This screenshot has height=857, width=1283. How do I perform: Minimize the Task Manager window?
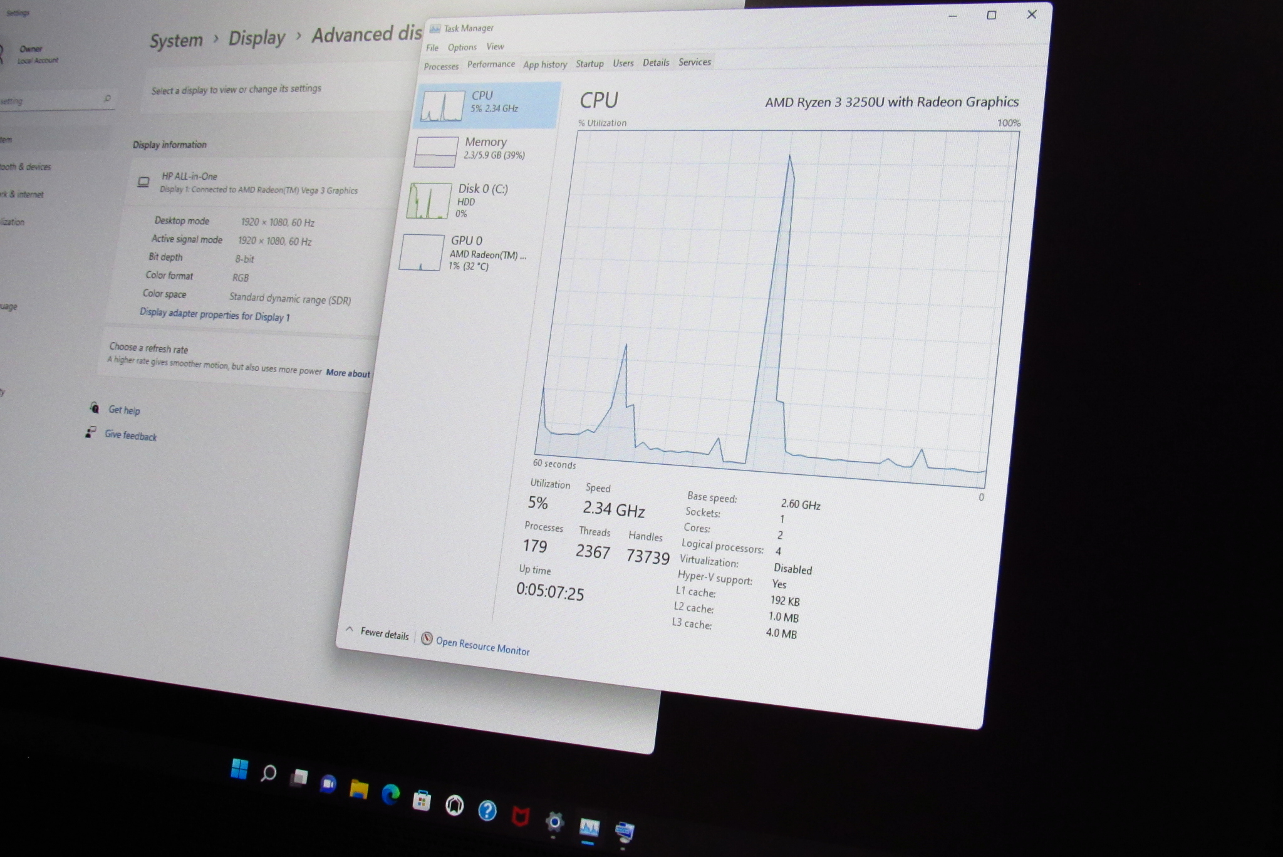click(953, 16)
